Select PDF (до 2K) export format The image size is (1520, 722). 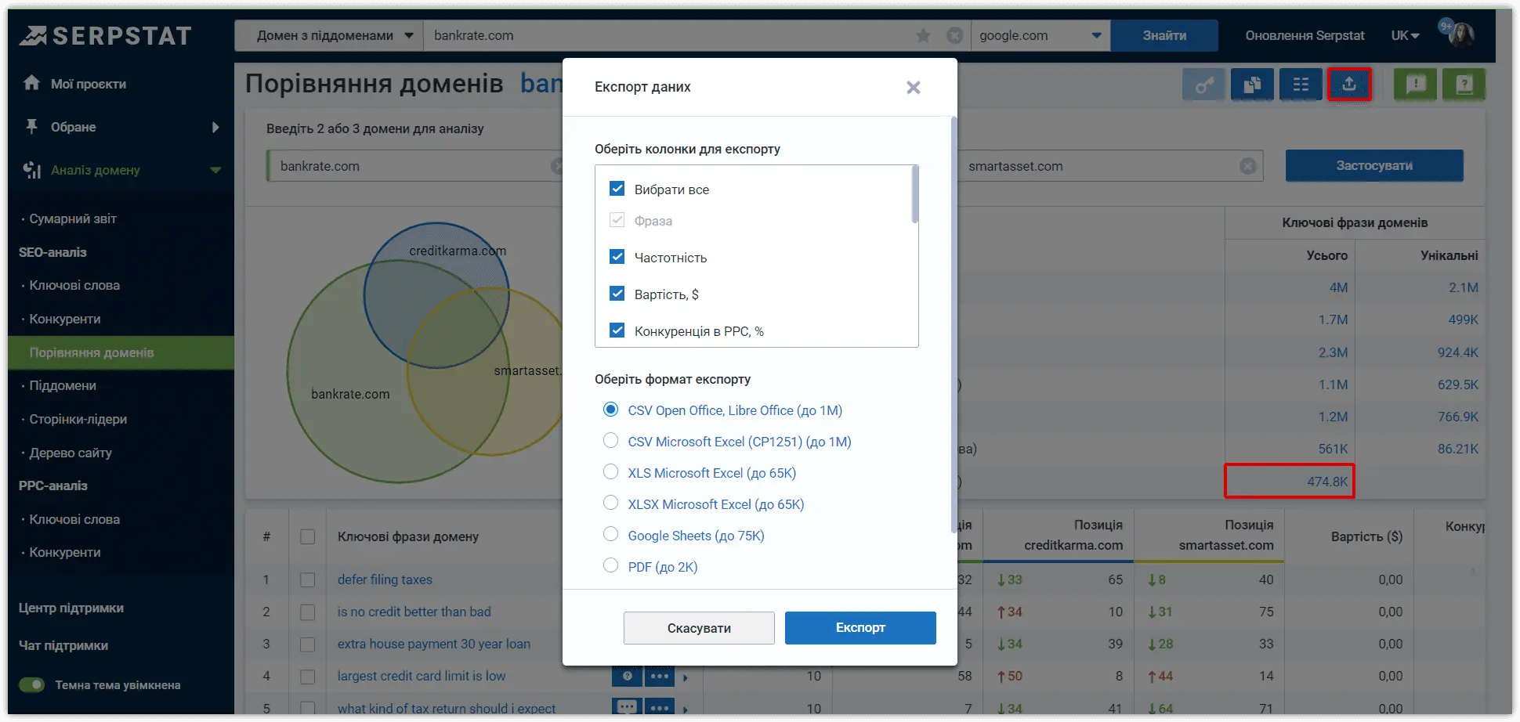pos(611,566)
